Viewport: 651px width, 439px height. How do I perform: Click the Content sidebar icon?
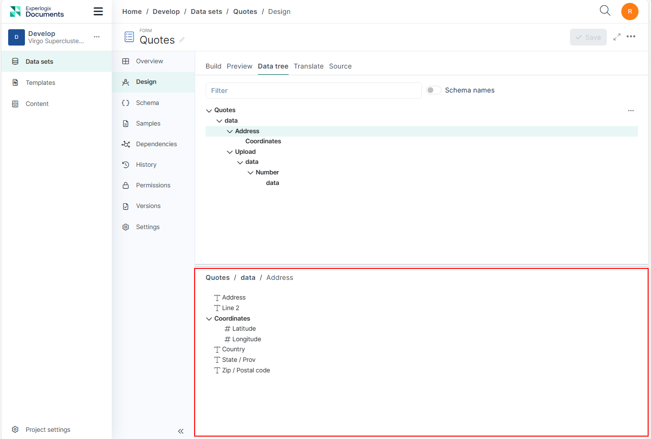[x=15, y=104]
